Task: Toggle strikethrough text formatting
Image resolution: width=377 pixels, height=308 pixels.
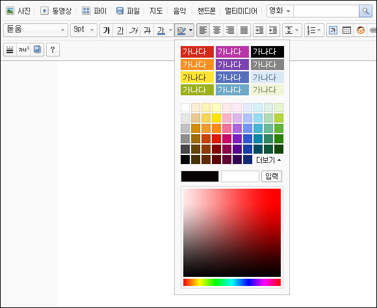Action: 147,30
